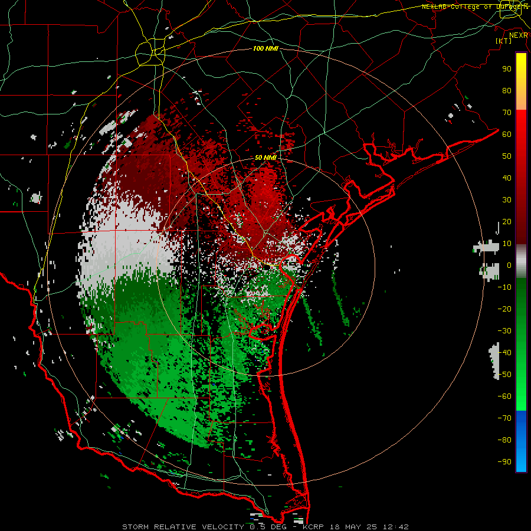Click the scale label "-40"
This screenshot has width=531, height=531.
click(504, 353)
